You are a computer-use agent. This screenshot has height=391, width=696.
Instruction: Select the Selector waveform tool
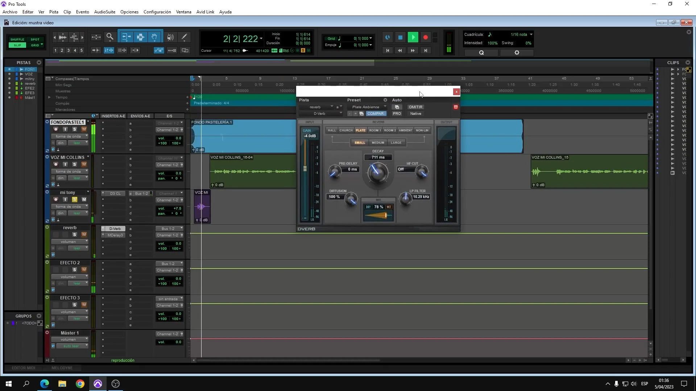tap(141, 37)
